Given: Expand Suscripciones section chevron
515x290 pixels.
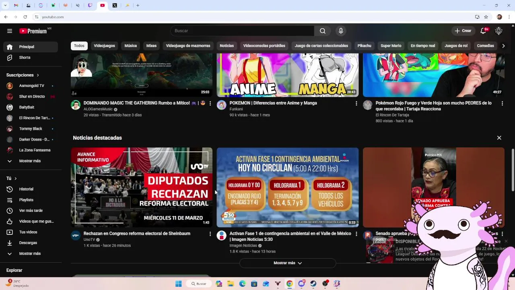Looking at the screenshot, I should pyautogui.click(x=38, y=75).
